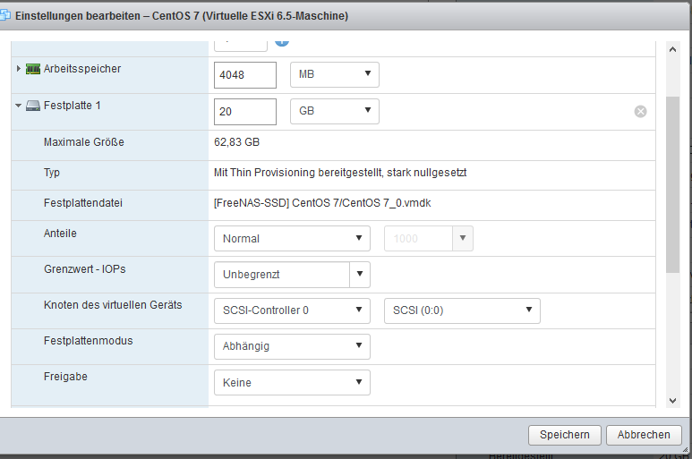Open the Grenzwert IOPs Unbegrenzt dropdown
The width and height of the screenshot is (692, 459).
click(359, 275)
